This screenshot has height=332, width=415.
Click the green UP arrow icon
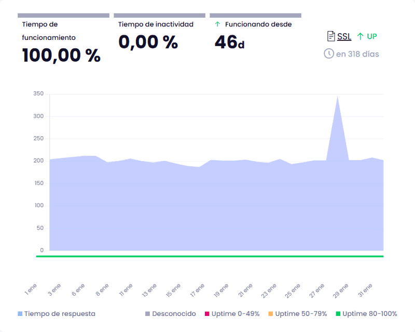coord(360,36)
